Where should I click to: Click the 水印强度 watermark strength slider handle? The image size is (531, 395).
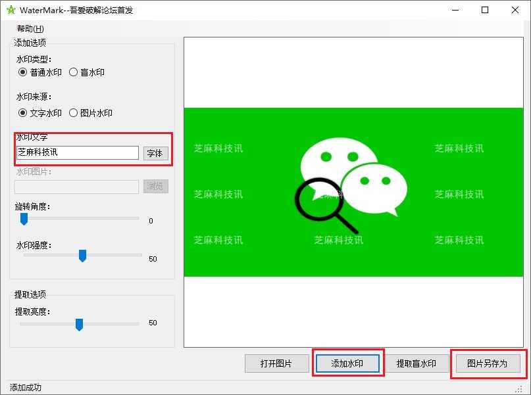(82, 256)
